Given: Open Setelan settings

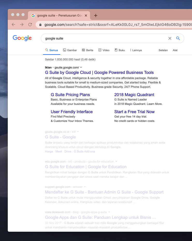Looking at the screenshot, I should click(163, 50).
